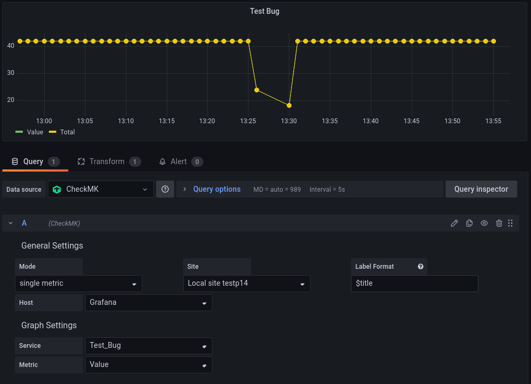Viewport: 531px width, 384px height.
Task: Open data source help question mark icon
Action: [x=165, y=189]
